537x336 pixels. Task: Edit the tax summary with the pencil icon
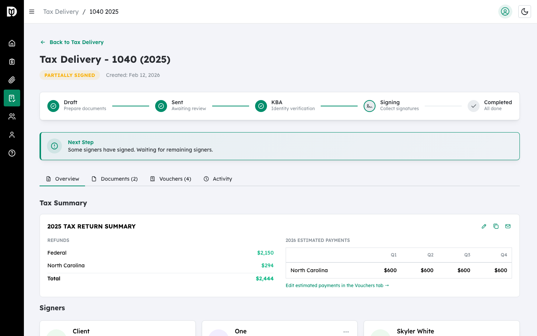[484, 226]
